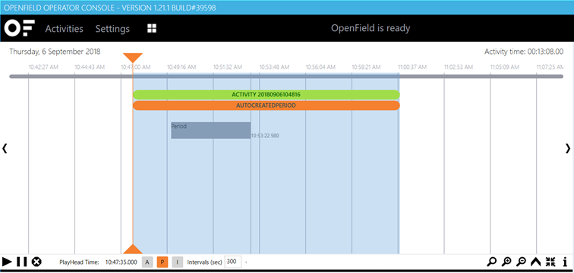Viewport: 574px width, 273px height.
Task: Click the upward chevron icon
Action: click(535, 262)
